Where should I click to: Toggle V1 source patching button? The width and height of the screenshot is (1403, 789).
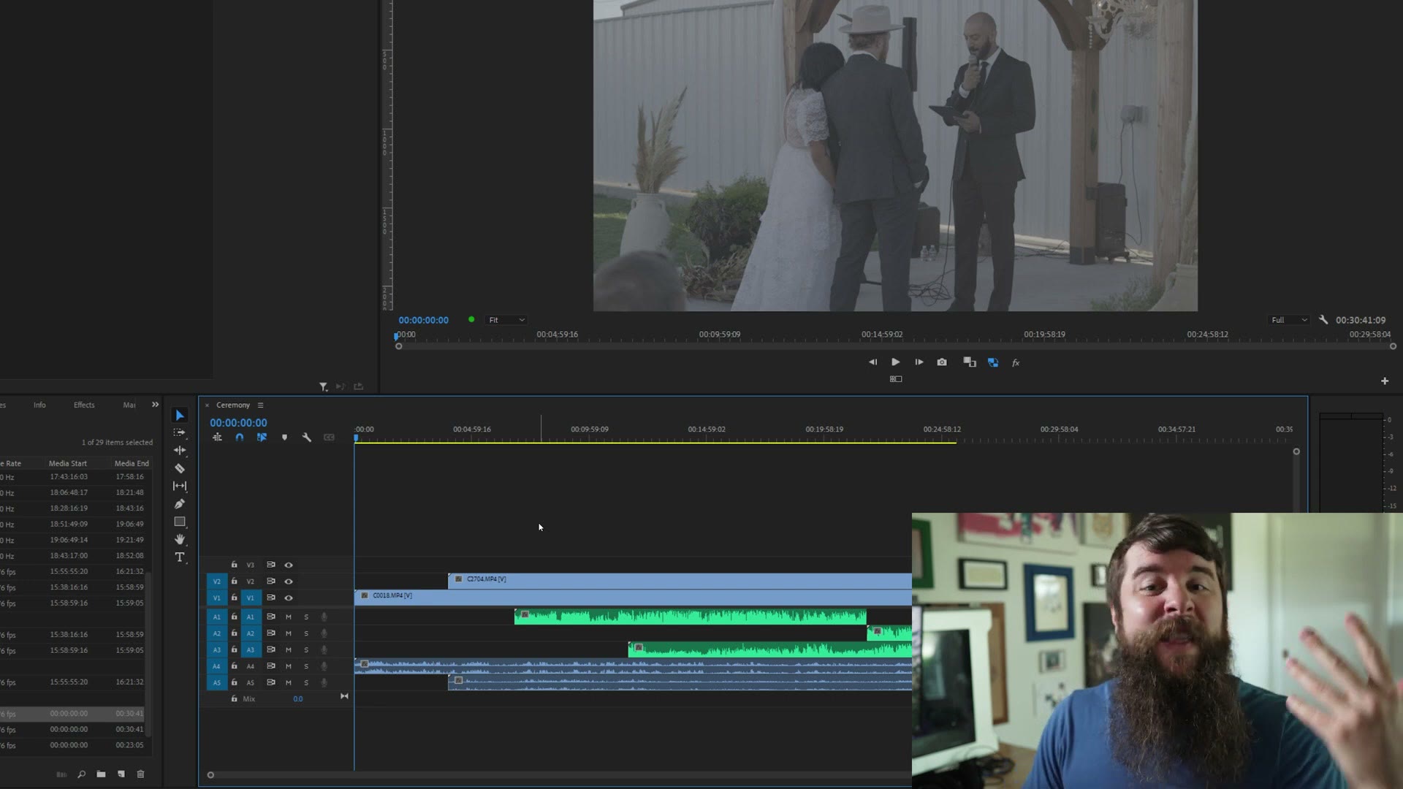[217, 598]
